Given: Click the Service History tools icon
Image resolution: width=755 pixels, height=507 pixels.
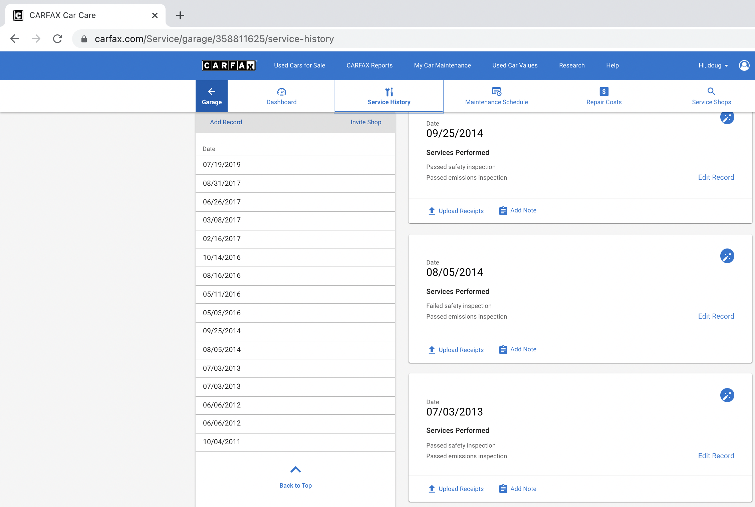Looking at the screenshot, I should click(389, 92).
